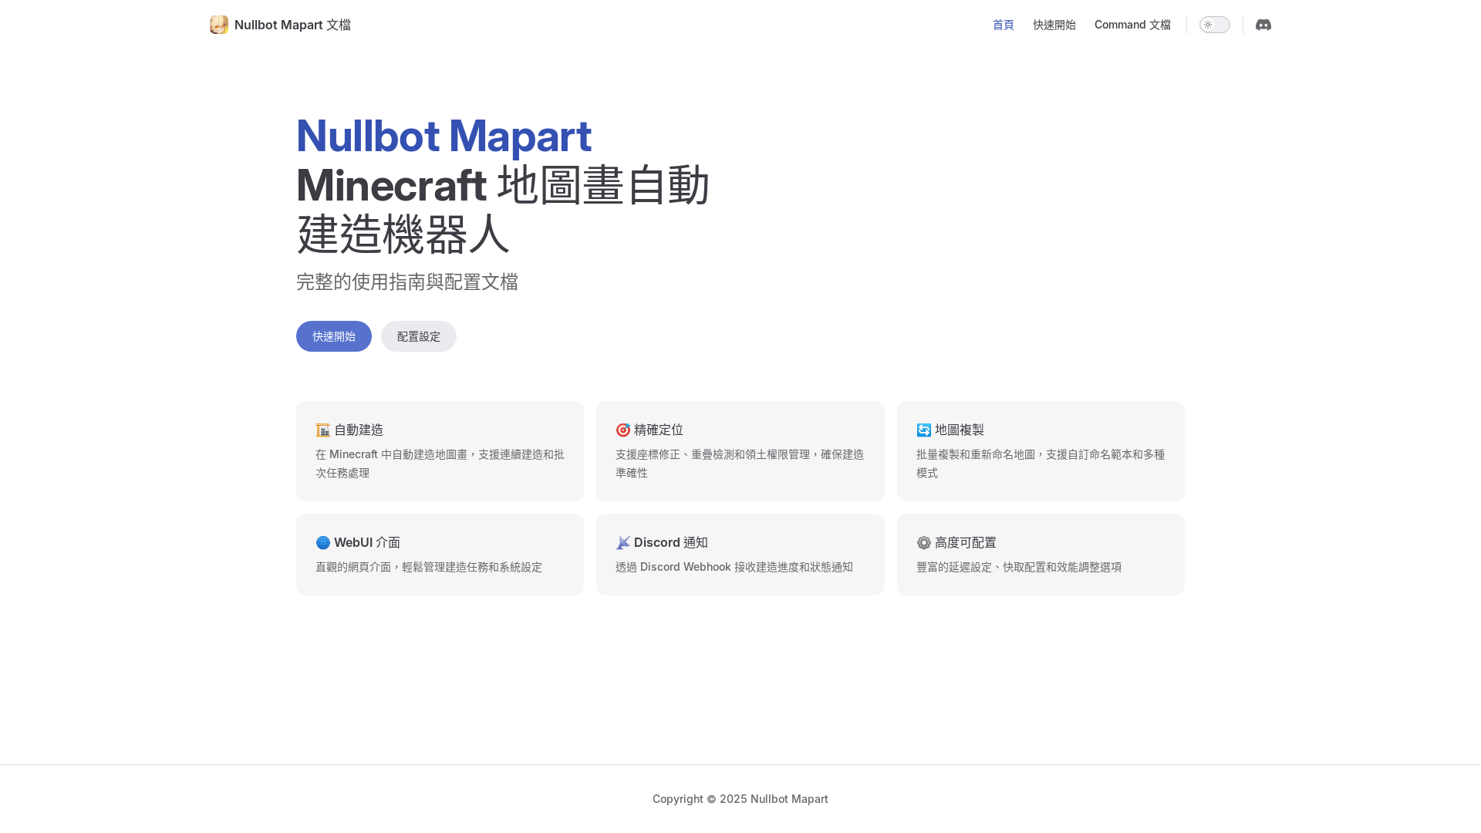1481x833 pixels.
Task: Select the 精確定位 card title
Action: click(x=659, y=430)
